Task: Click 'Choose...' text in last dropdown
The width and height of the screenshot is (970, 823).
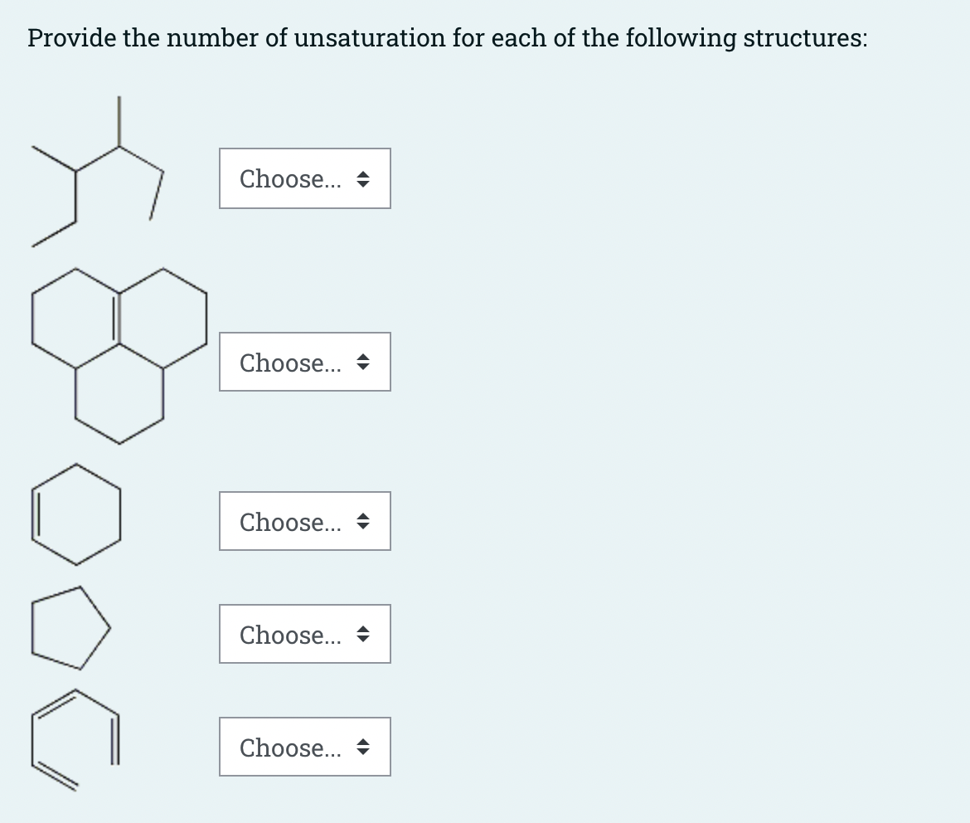Action: [290, 748]
